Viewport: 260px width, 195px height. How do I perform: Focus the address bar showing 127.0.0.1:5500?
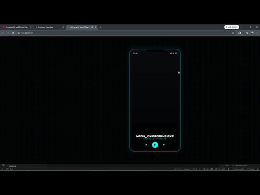[126, 33]
